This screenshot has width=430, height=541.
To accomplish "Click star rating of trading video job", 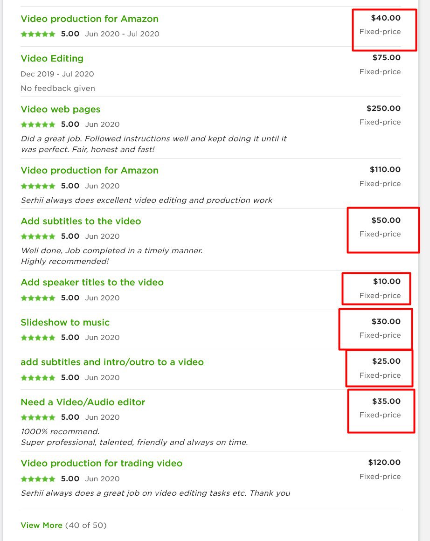I will 38,479.
